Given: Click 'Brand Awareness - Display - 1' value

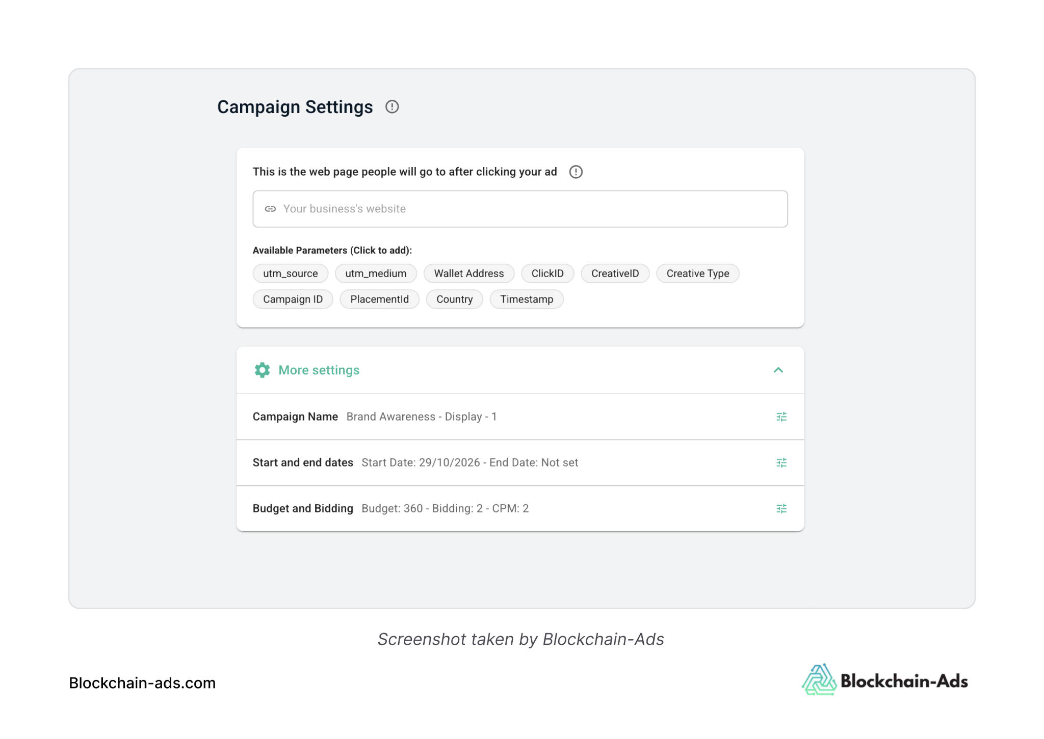Looking at the screenshot, I should [x=421, y=417].
